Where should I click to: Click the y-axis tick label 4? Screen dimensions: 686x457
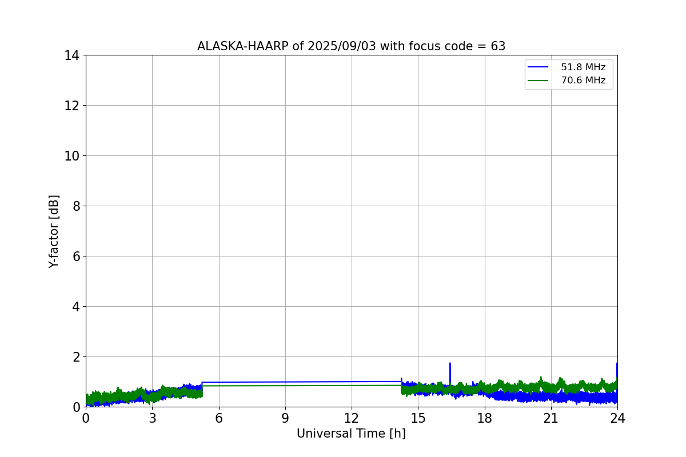[x=75, y=307]
